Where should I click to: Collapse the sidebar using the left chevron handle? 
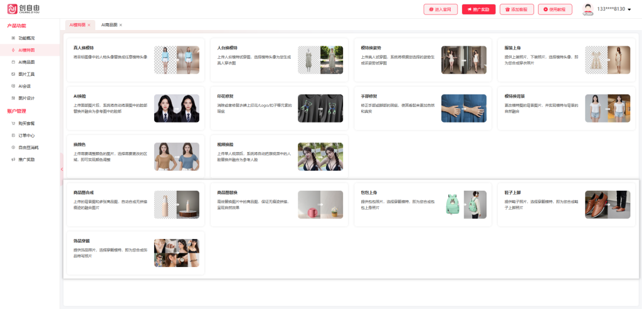pyautogui.click(x=61, y=169)
